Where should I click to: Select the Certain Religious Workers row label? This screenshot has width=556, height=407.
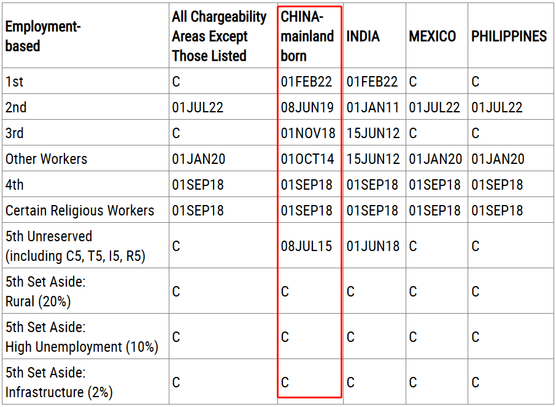tap(80, 211)
